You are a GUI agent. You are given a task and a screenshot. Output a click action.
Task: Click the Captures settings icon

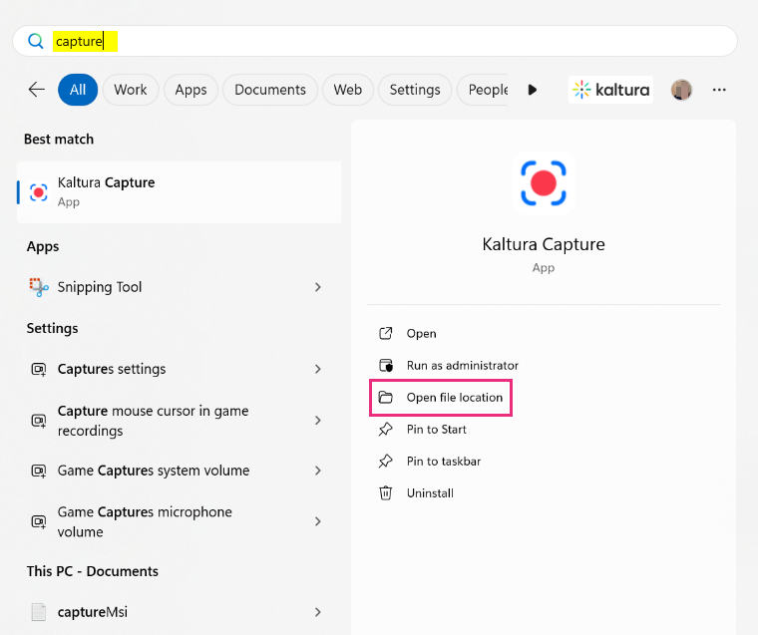click(x=39, y=370)
